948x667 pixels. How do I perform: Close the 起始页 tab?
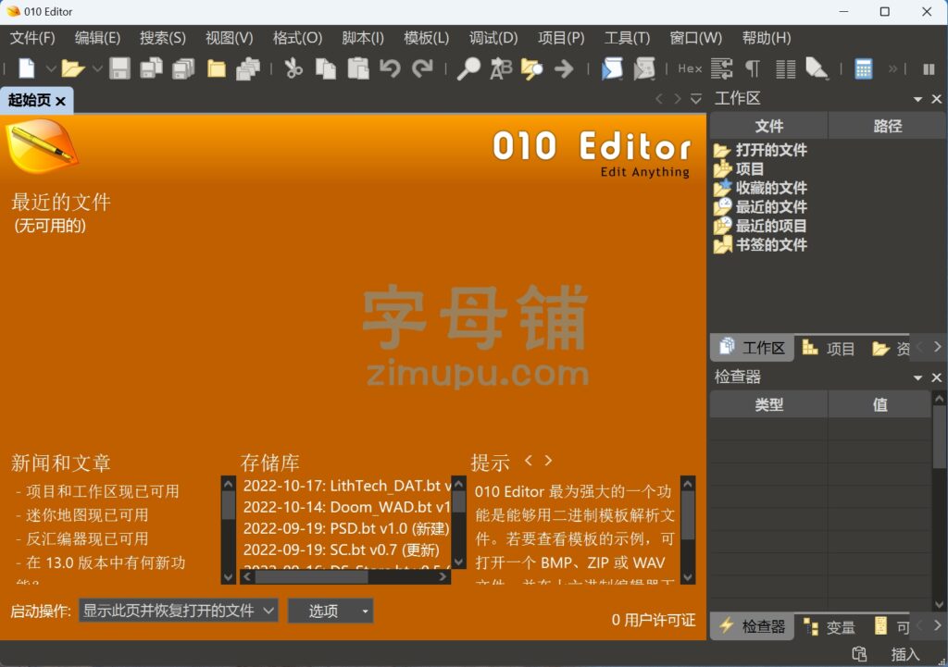(60, 102)
